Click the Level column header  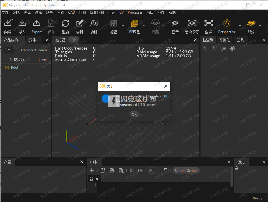click(x=42, y=60)
